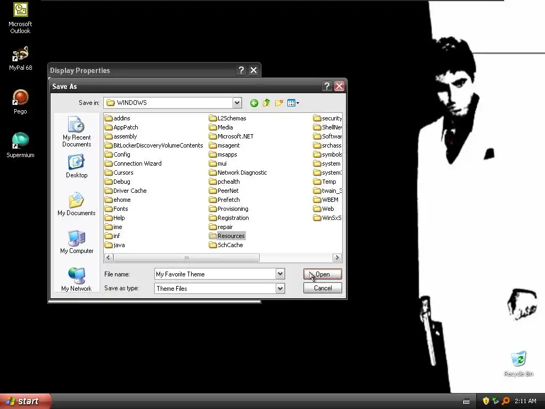Screen dimensions: 545x409
Task: Click the safely remove hardware tray icon
Action: (496, 401)
